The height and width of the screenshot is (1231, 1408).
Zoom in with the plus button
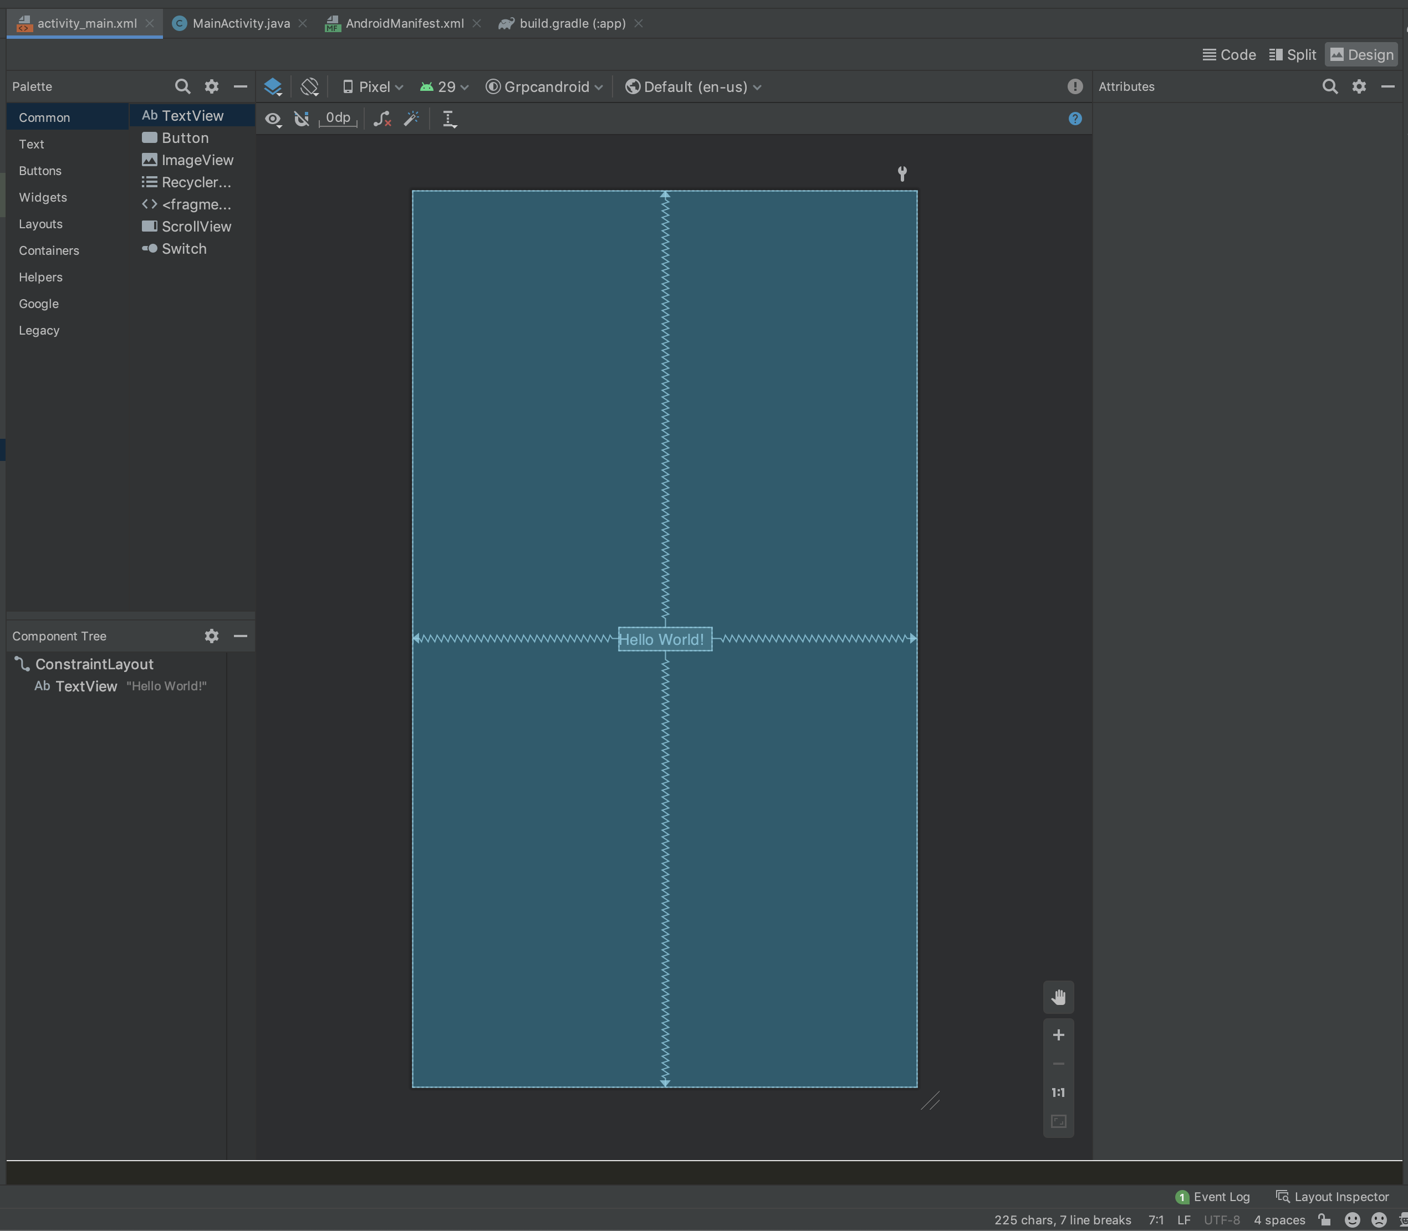(x=1058, y=1034)
